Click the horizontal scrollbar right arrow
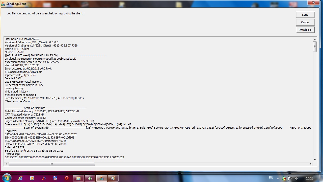The width and height of the screenshot is (323, 182). coord(310,164)
